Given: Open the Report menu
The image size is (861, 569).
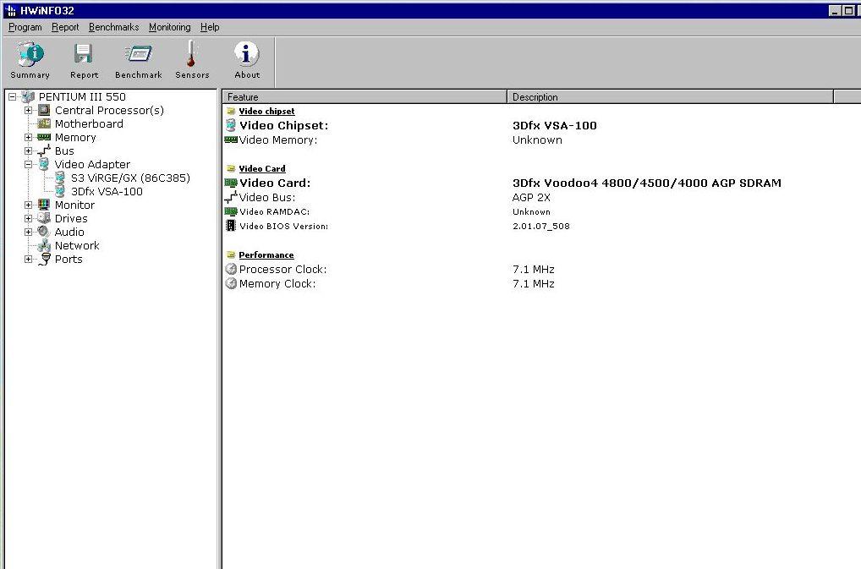Looking at the screenshot, I should pyautogui.click(x=65, y=27).
